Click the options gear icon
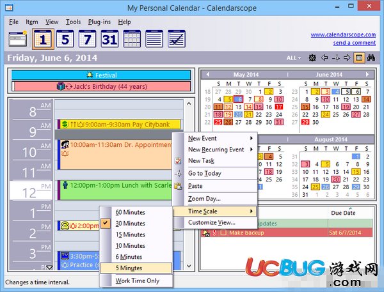The image size is (384, 292). pyautogui.click(x=312, y=58)
